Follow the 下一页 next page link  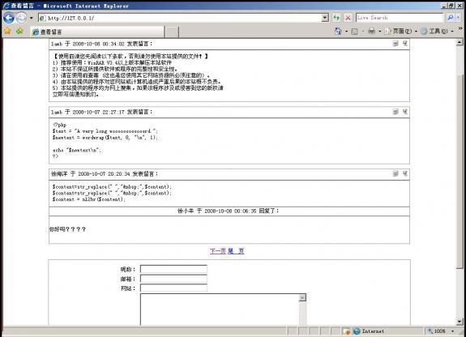point(218,251)
